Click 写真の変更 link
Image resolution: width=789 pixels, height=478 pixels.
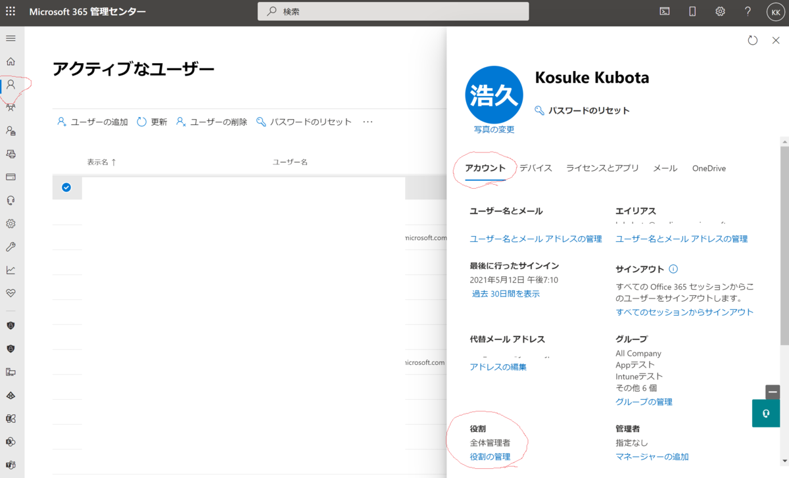[x=494, y=130]
